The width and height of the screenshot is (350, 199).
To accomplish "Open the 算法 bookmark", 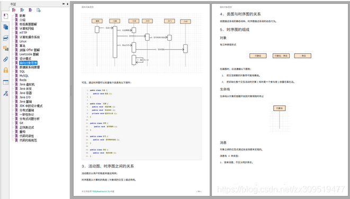I will [22, 45].
